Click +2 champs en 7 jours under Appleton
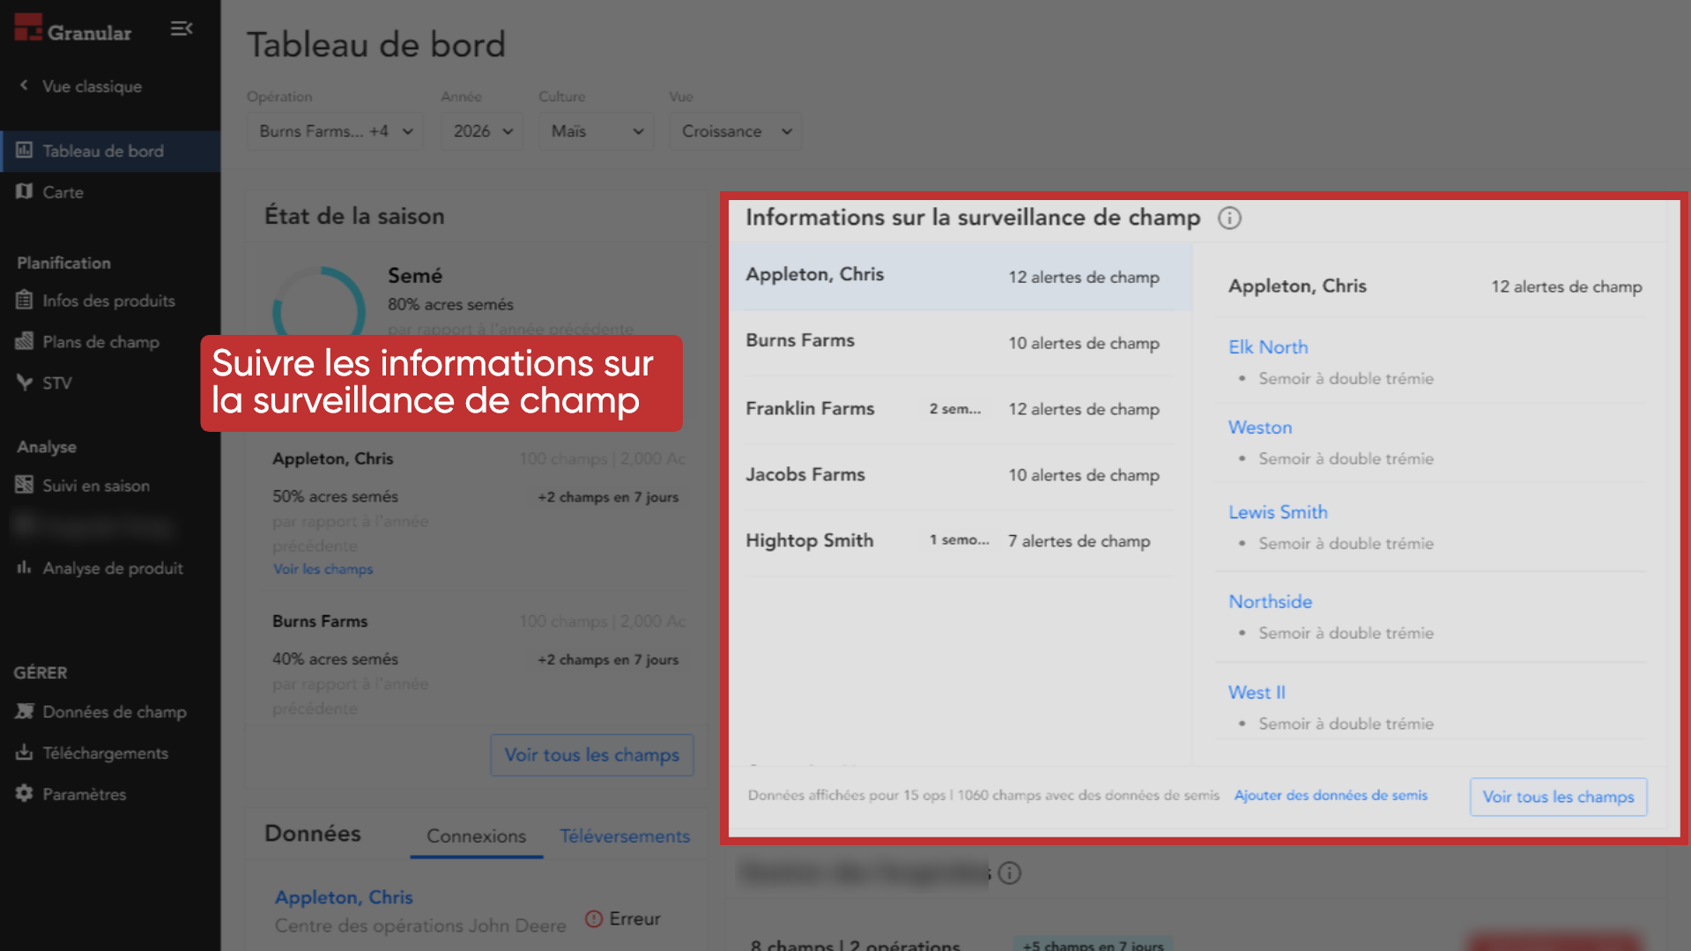 pyautogui.click(x=608, y=497)
